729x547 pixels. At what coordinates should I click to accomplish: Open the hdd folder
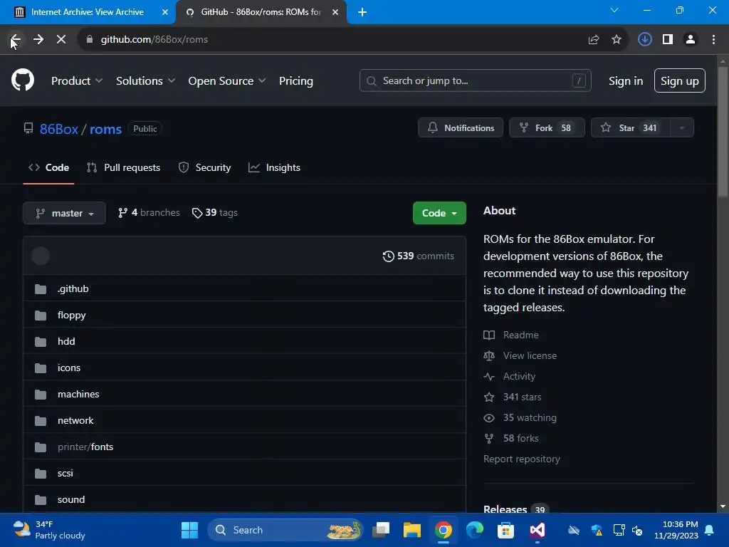[x=66, y=342]
